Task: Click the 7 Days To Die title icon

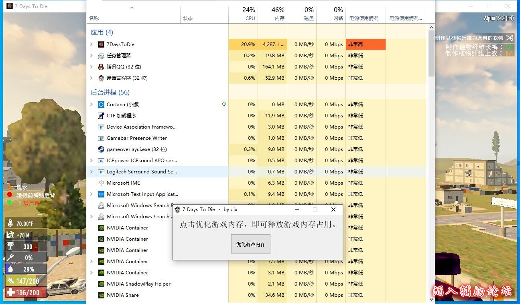Action: [10, 6]
